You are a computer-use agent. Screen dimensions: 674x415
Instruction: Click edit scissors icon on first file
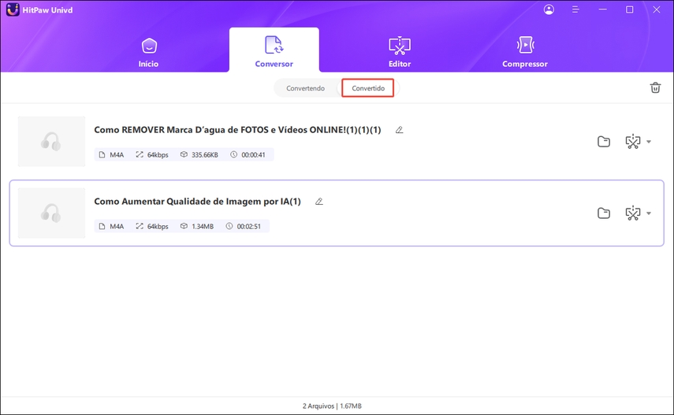pos(632,142)
